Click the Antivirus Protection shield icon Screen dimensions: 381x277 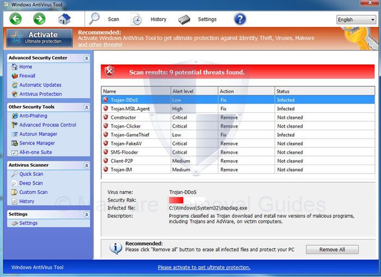tap(15, 94)
